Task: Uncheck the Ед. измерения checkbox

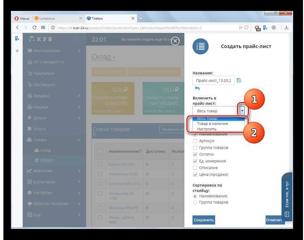Action: [195, 161]
